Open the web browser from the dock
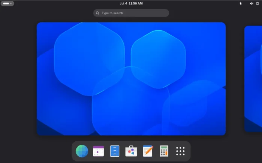Image resolution: width=262 pixels, height=163 pixels. coord(82,151)
